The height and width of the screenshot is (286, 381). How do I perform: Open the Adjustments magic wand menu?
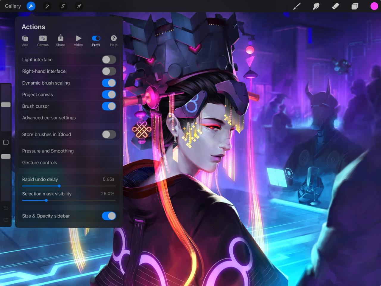(47, 6)
